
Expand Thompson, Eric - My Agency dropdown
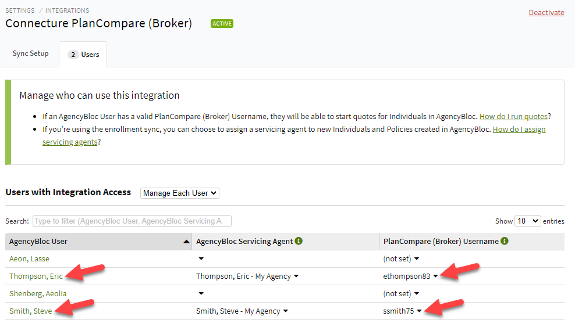(296, 276)
